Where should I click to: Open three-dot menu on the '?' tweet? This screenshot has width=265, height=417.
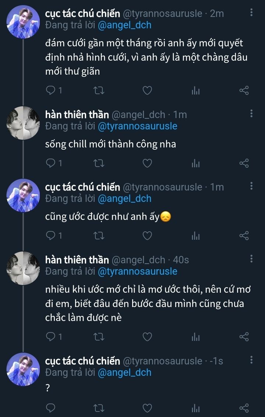coord(251,360)
